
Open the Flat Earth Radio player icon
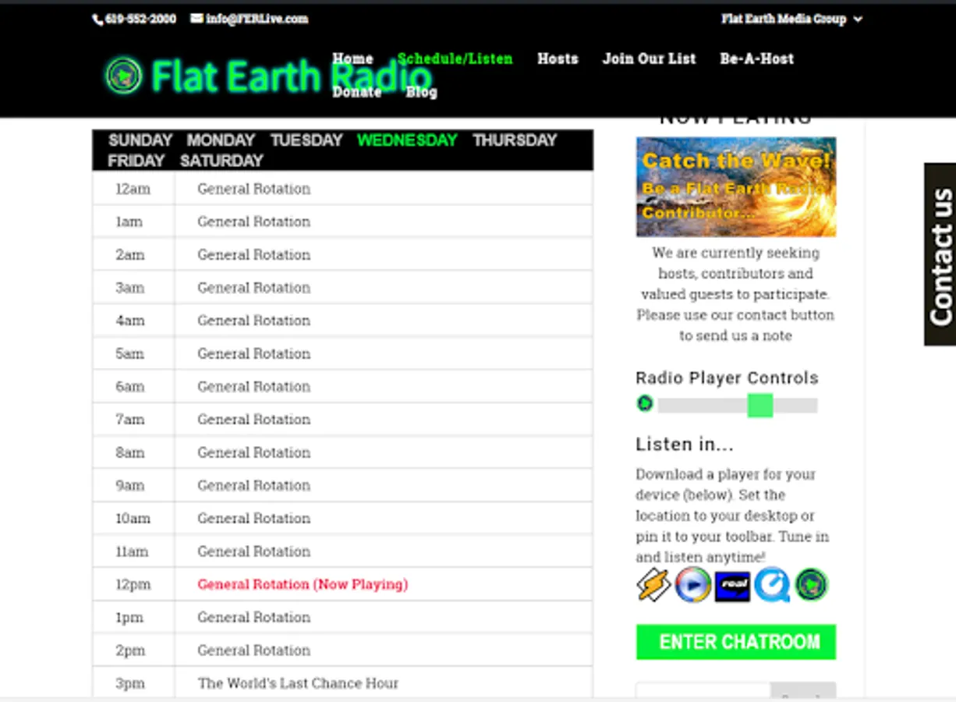click(x=812, y=584)
